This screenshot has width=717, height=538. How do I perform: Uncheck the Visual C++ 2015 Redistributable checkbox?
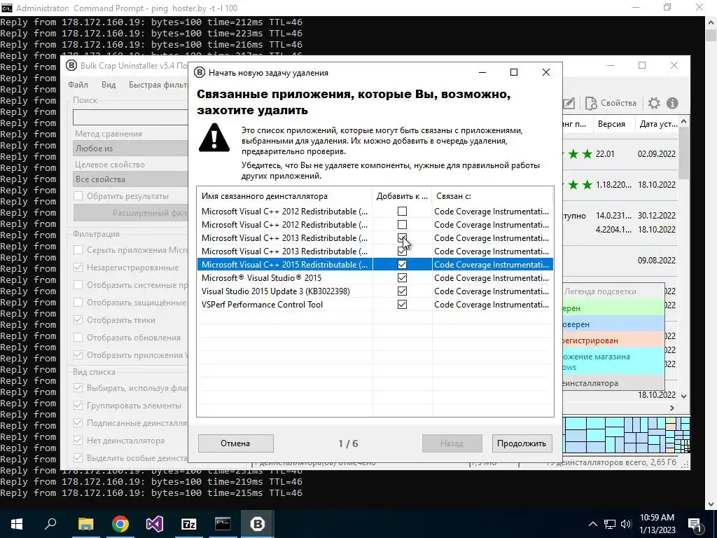pos(402,264)
